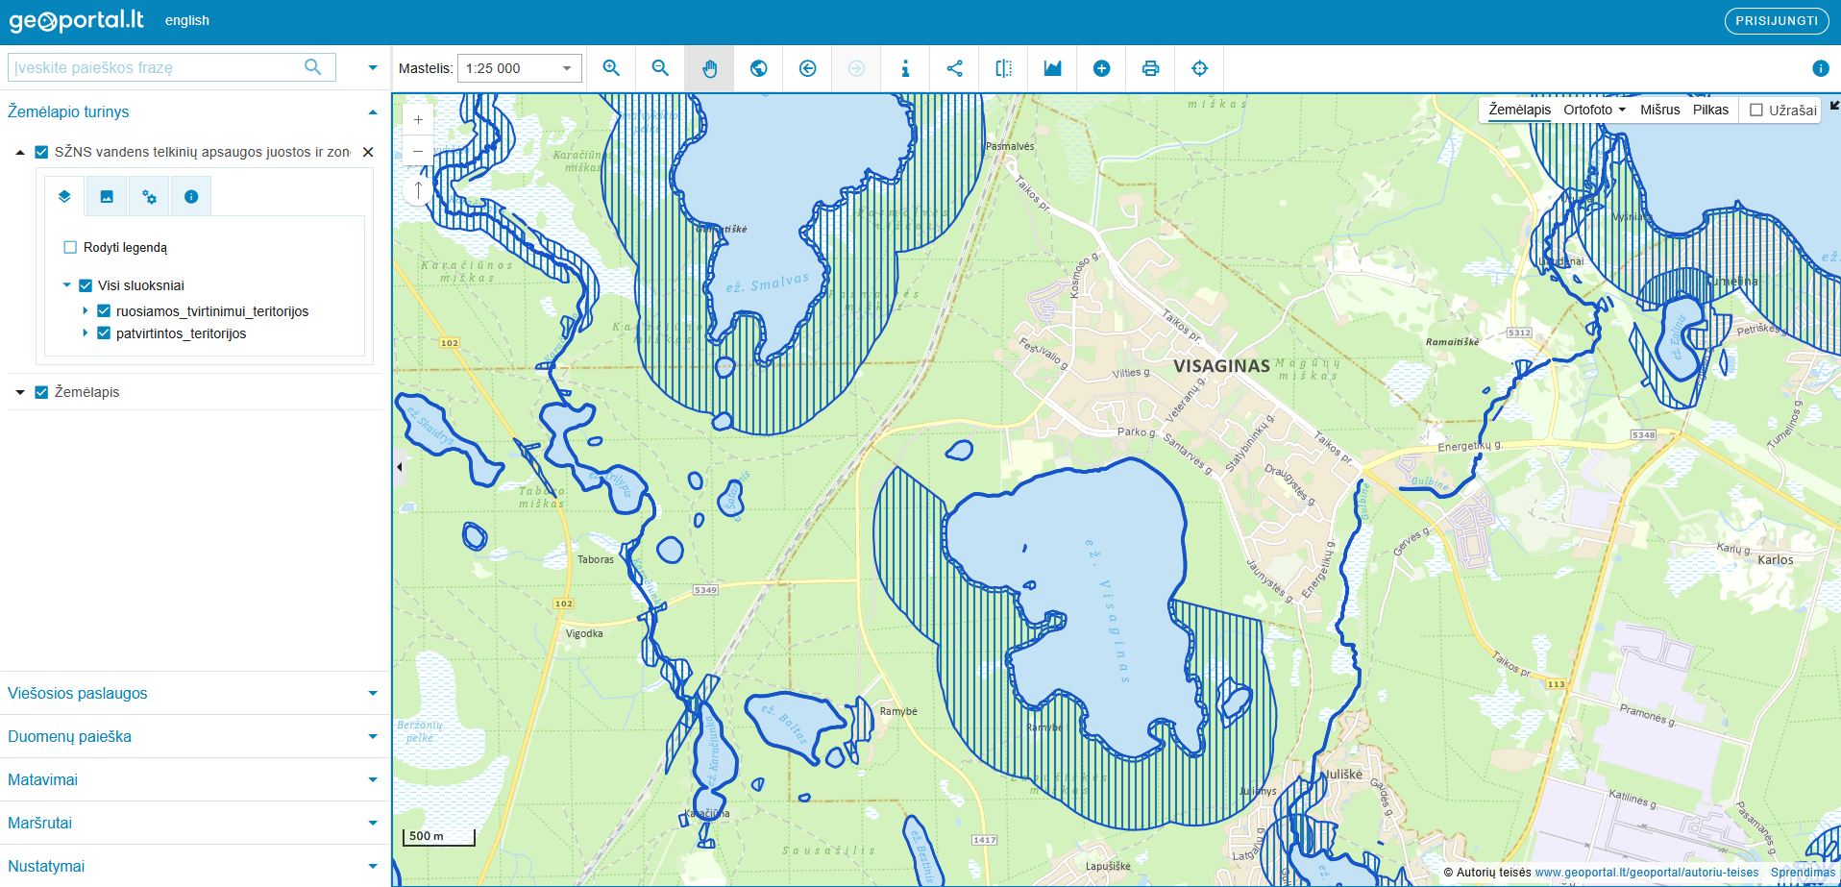Click the zoom out magnifier tool
The image size is (1841, 887).
click(660, 68)
